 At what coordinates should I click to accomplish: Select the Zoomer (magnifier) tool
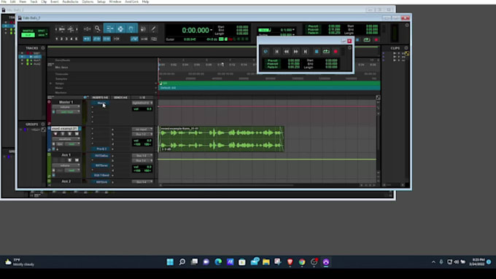[98, 28]
